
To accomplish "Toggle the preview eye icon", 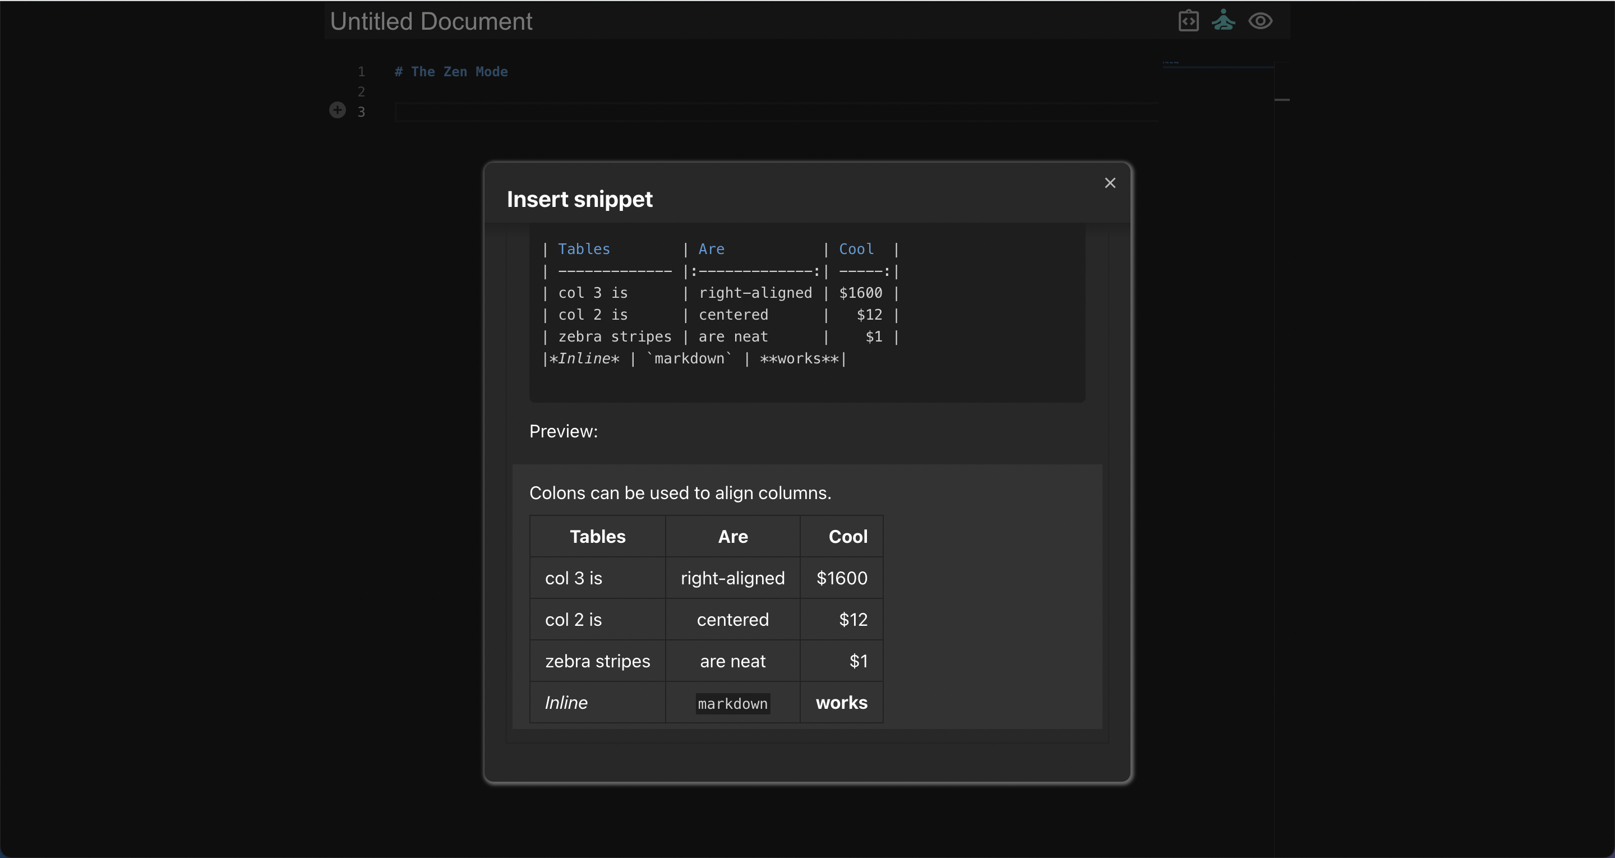I will click(x=1260, y=21).
